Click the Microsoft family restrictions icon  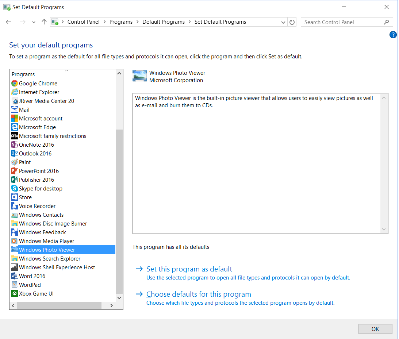(x=15, y=136)
